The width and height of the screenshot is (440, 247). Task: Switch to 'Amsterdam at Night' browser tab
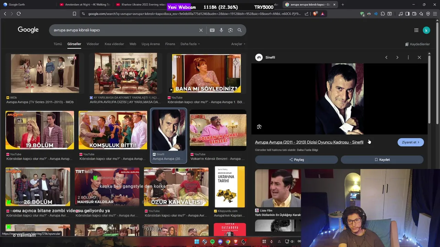click(84, 4)
